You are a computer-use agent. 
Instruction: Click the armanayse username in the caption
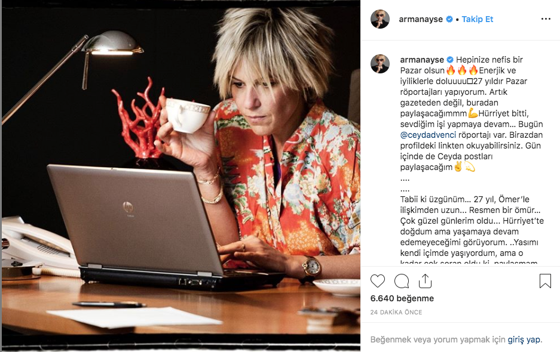click(x=422, y=60)
